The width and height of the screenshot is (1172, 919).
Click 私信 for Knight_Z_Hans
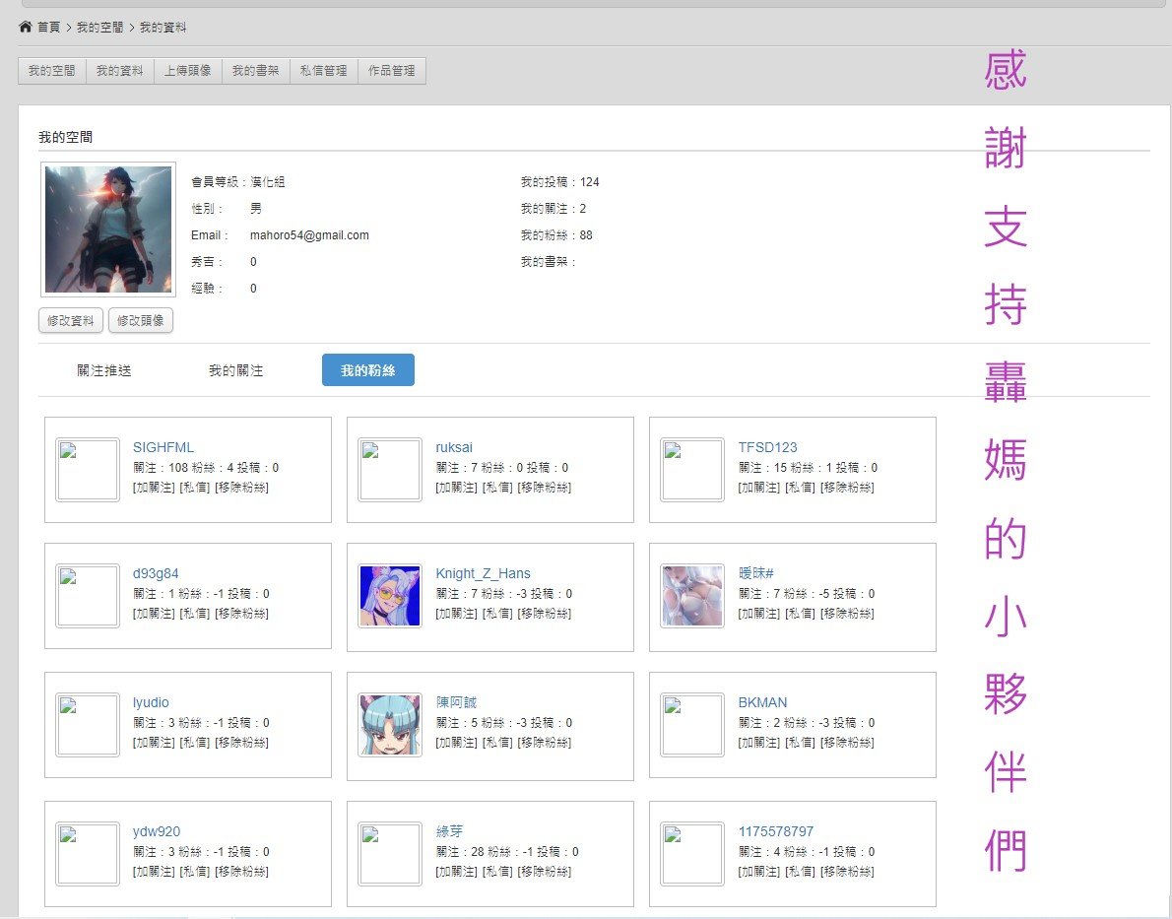click(x=497, y=614)
